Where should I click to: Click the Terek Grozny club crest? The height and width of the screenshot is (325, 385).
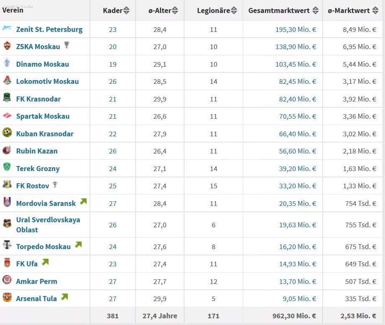click(x=7, y=168)
